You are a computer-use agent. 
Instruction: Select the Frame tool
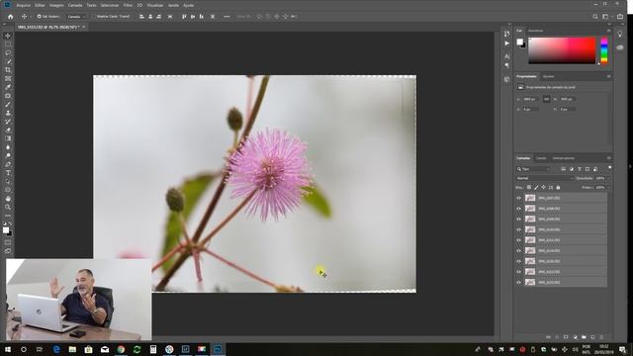8,79
